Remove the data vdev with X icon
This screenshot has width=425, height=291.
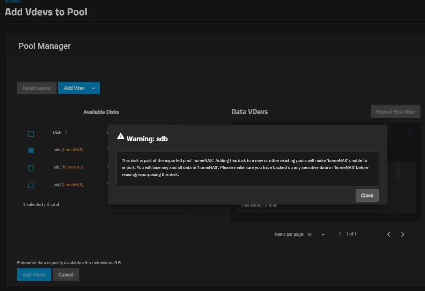coord(410,130)
